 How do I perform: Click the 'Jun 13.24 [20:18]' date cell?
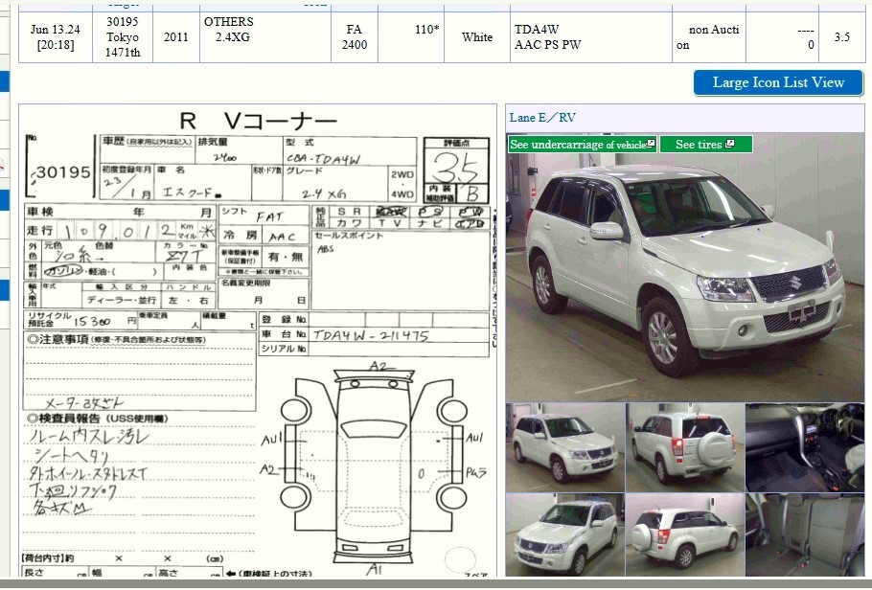click(56, 37)
